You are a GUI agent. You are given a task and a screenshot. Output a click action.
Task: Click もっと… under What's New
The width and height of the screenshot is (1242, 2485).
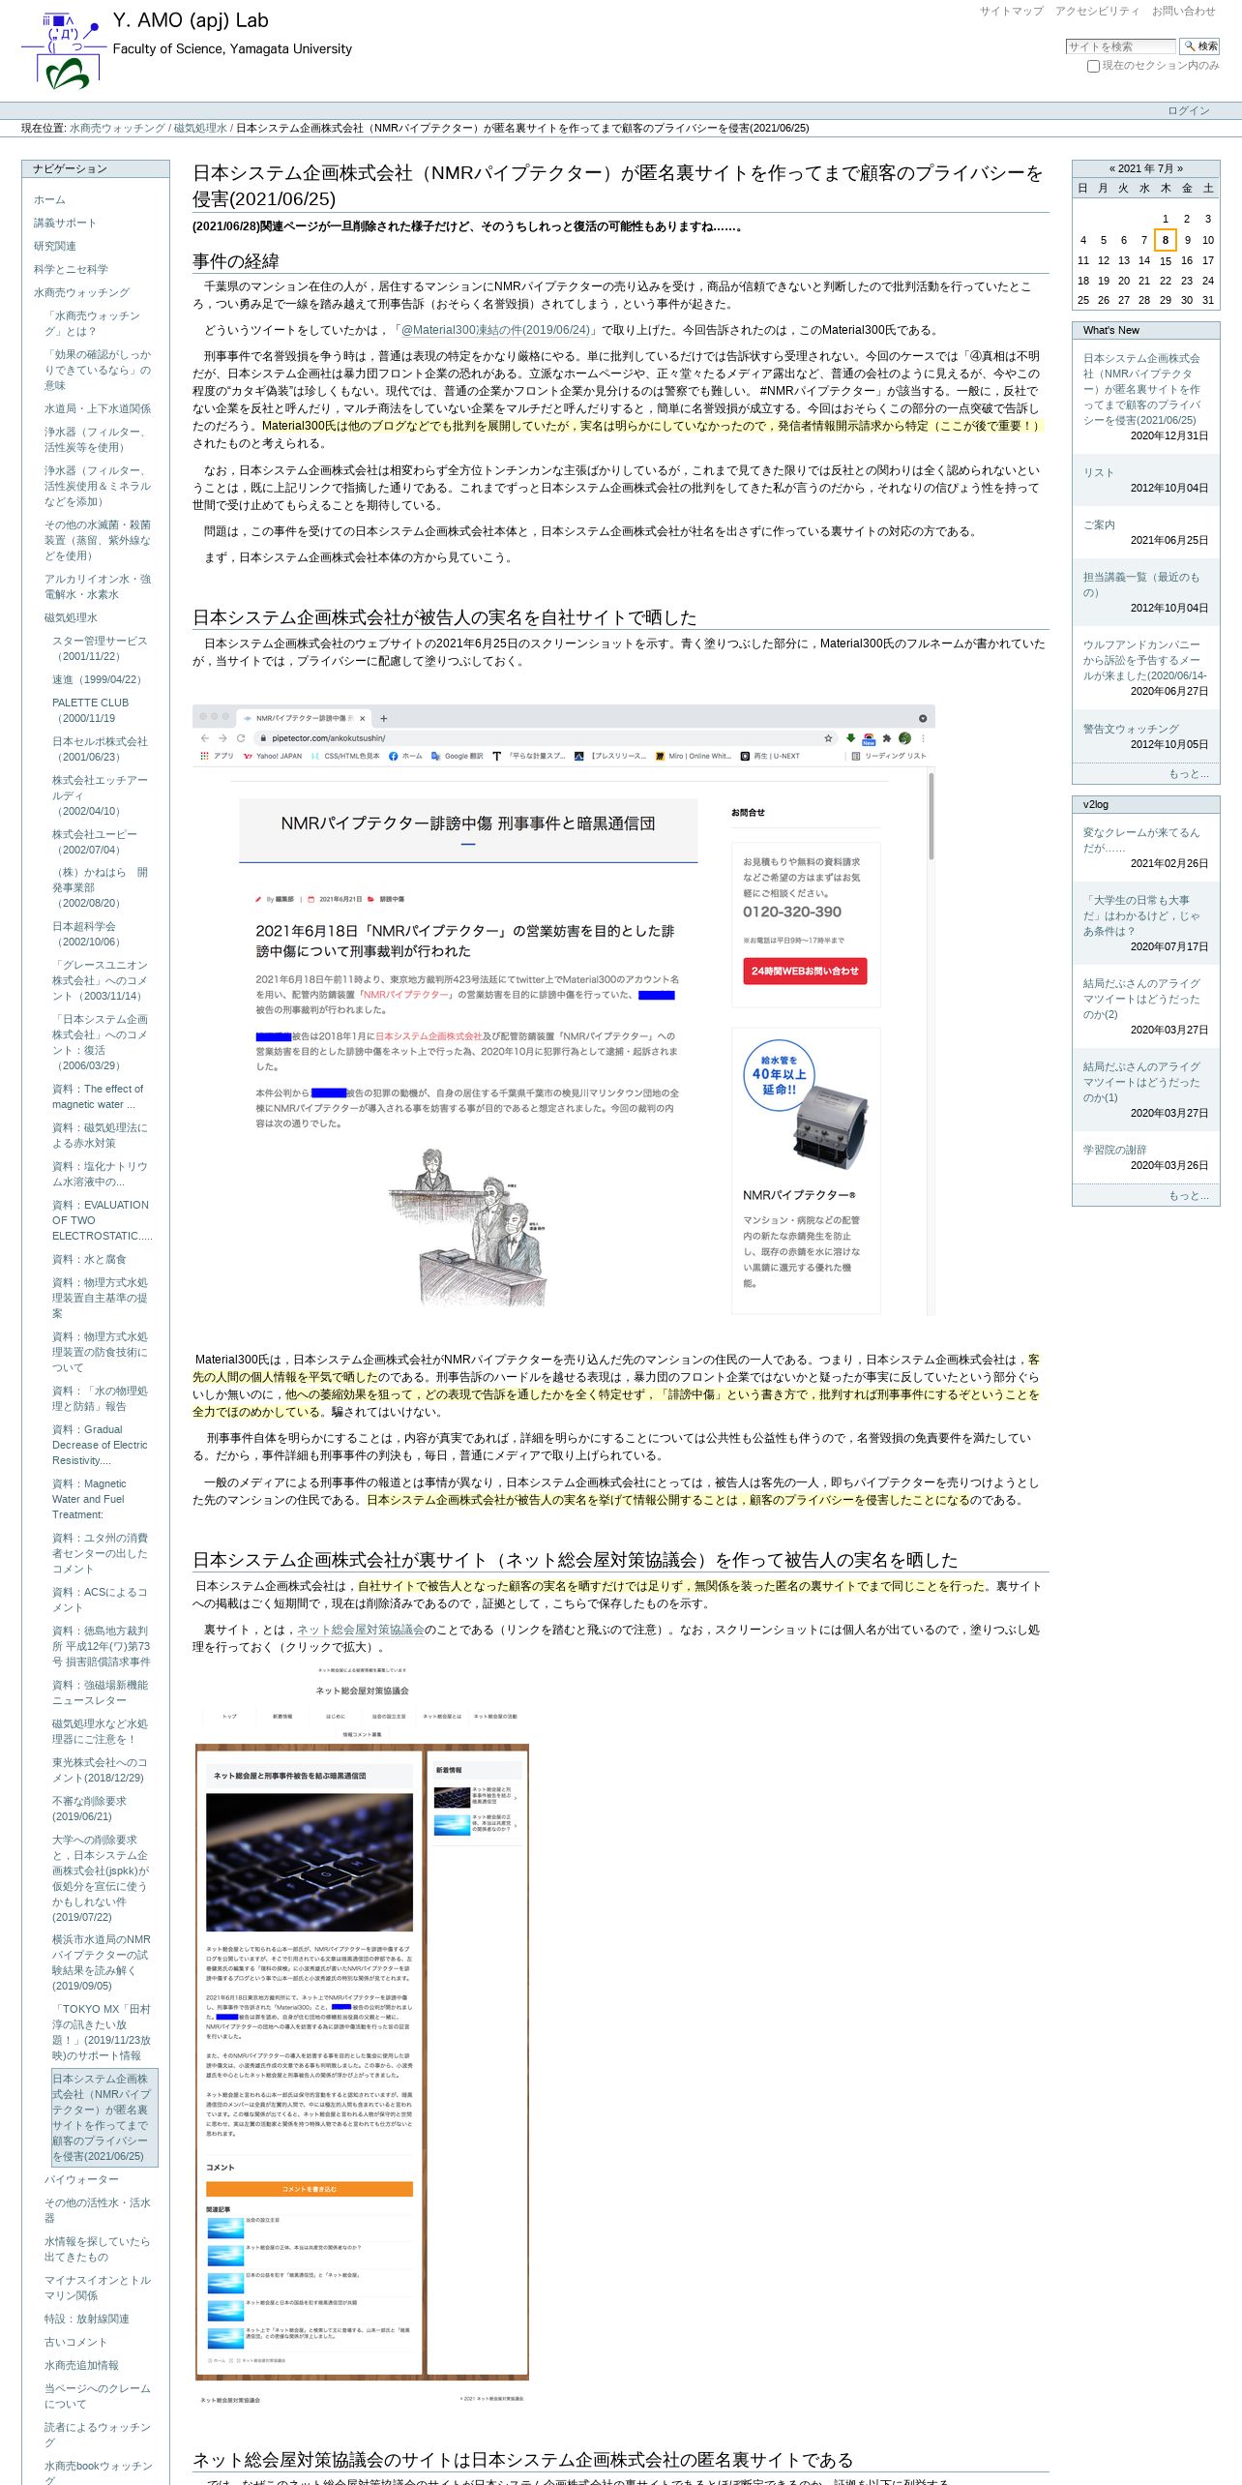tap(1188, 774)
